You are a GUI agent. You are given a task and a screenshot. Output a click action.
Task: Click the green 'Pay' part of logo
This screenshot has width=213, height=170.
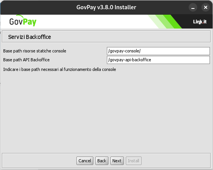coord(30,22)
